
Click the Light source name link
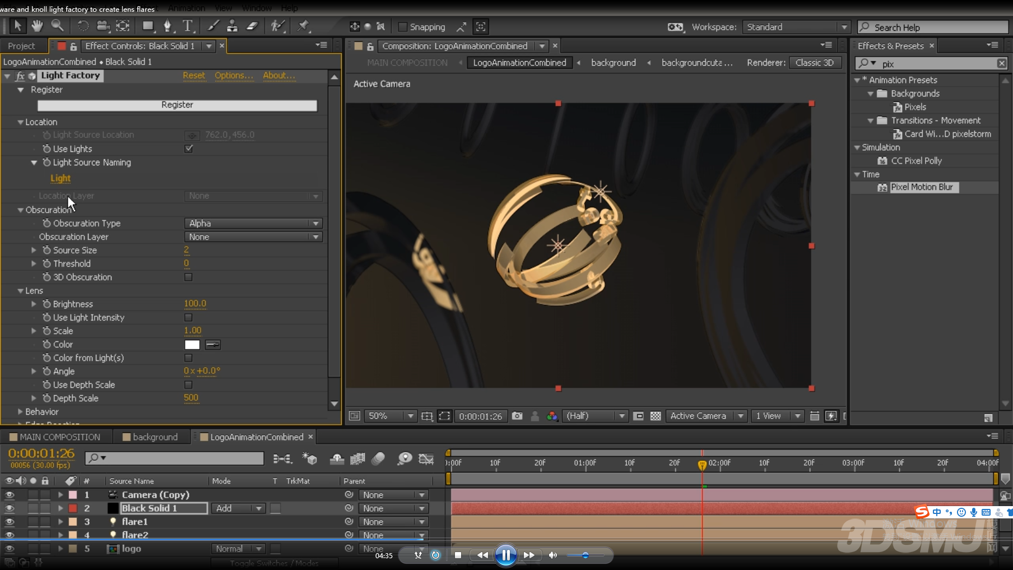(61, 178)
